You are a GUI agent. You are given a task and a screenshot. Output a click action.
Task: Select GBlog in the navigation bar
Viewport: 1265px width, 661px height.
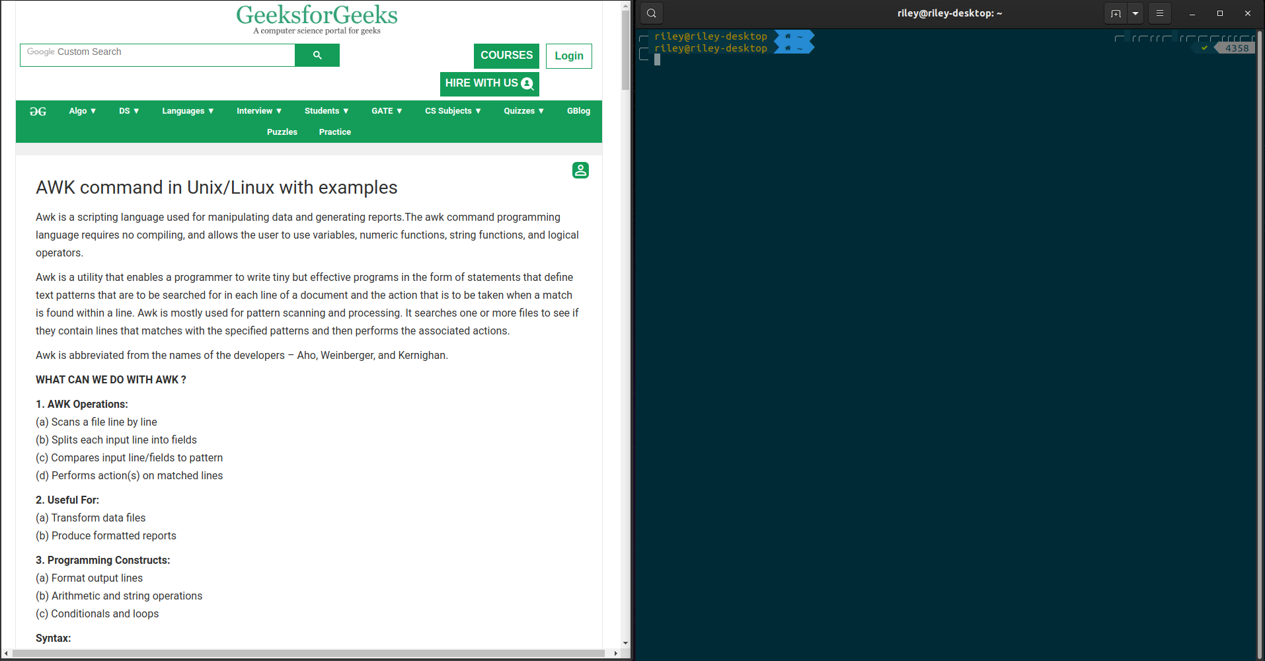(578, 111)
